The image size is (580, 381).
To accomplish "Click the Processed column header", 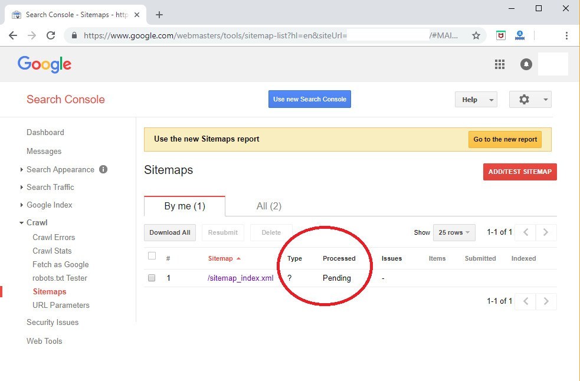I will pyautogui.click(x=339, y=258).
